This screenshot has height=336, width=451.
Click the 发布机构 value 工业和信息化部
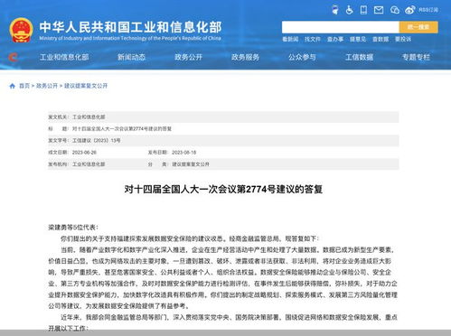click(x=89, y=164)
